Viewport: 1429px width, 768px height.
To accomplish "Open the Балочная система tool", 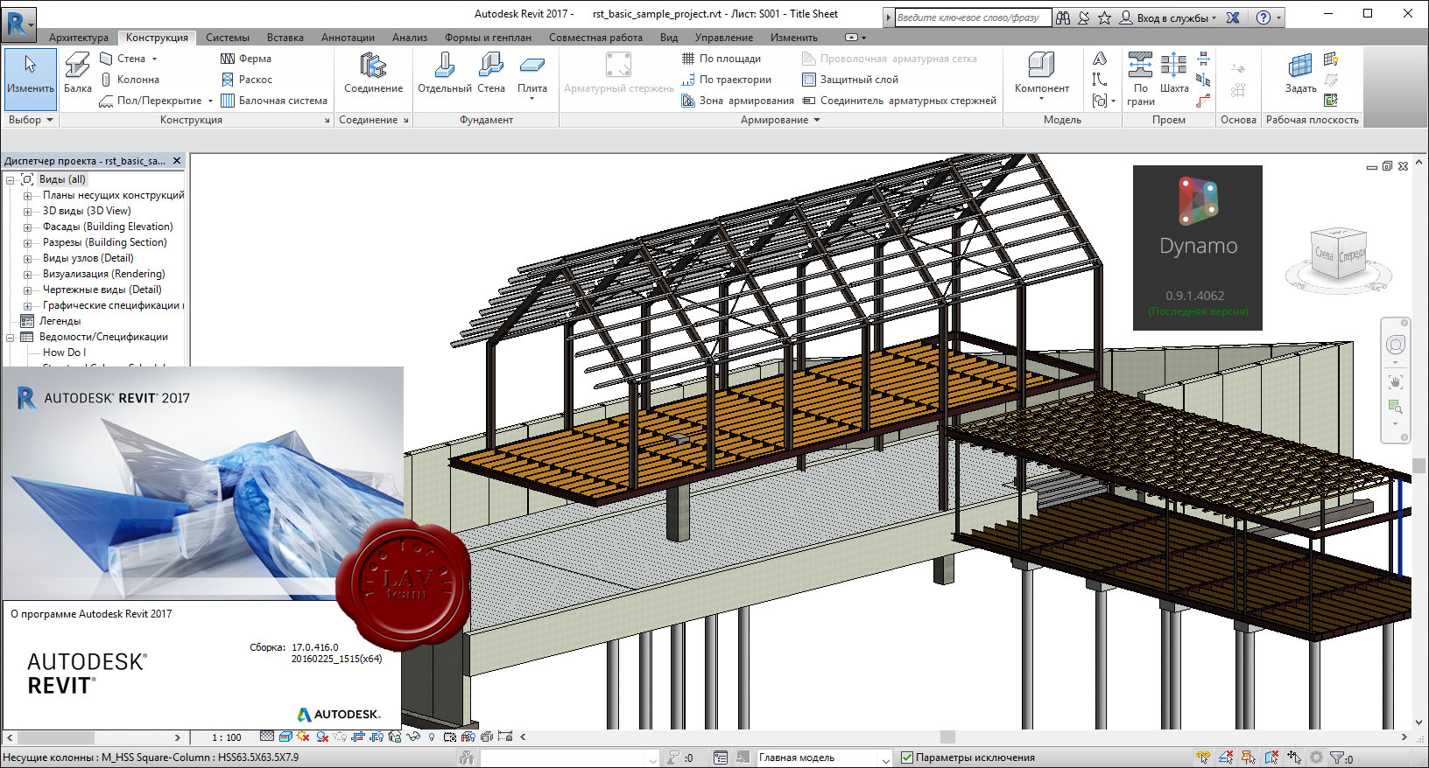I will 274,101.
